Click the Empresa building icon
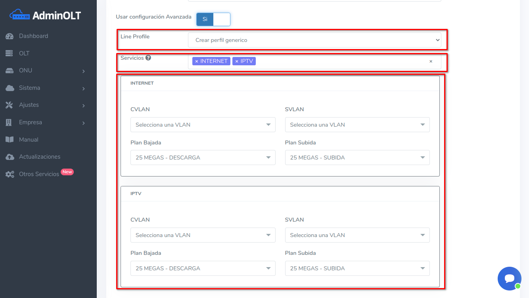Screen dimensions: 529x298 coord(9,123)
